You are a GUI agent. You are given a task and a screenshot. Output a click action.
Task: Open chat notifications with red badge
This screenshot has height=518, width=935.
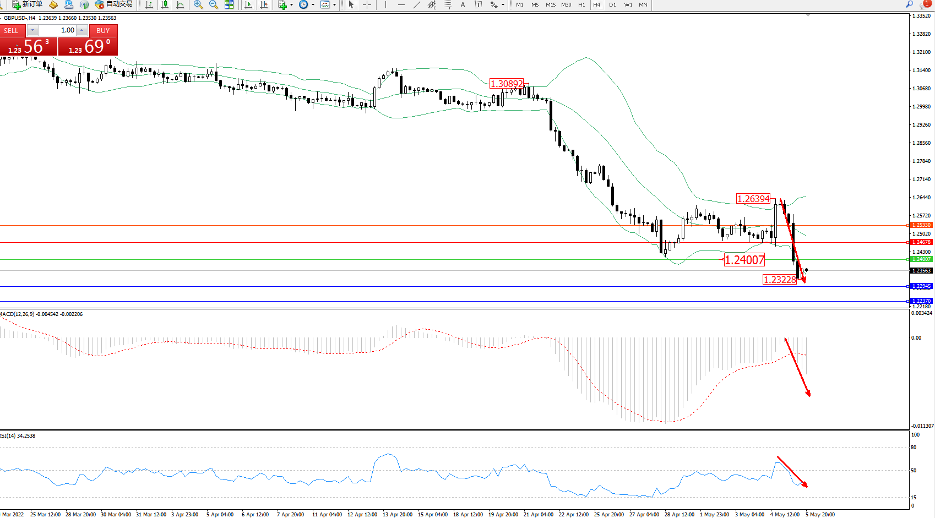(925, 4)
